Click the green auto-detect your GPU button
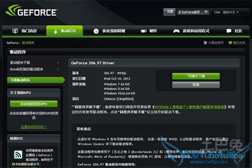 pyautogui.click(x=34, y=104)
